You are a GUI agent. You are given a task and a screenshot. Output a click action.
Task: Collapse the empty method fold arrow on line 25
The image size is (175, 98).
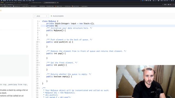coord(39,76)
